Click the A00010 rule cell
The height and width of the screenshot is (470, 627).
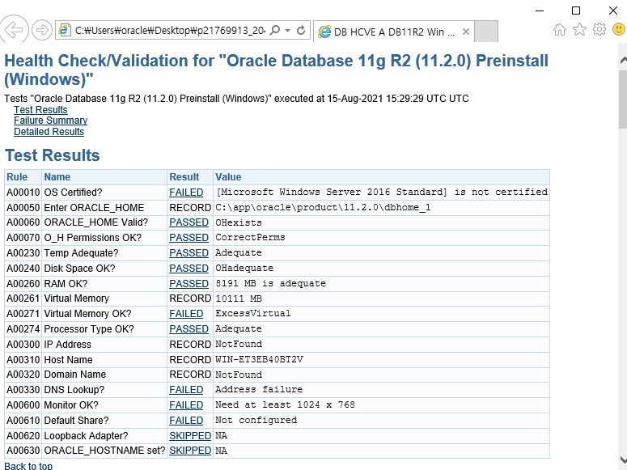[x=23, y=193]
